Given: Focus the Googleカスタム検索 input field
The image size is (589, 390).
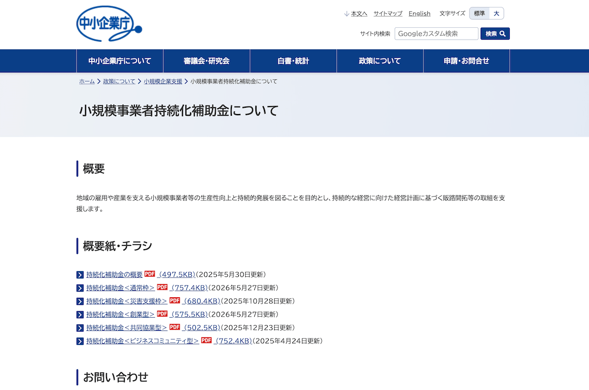Looking at the screenshot, I should pos(436,34).
